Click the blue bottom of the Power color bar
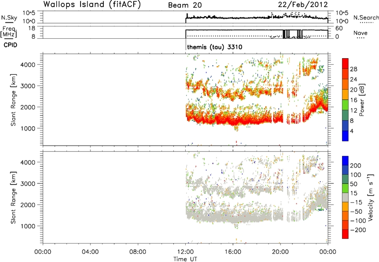This screenshot has height=262, width=379. [345, 136]
